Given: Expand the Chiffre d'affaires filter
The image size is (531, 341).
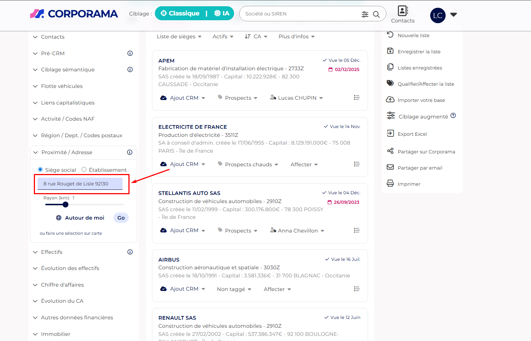Looking at the screenshot, I should point(62,285).
